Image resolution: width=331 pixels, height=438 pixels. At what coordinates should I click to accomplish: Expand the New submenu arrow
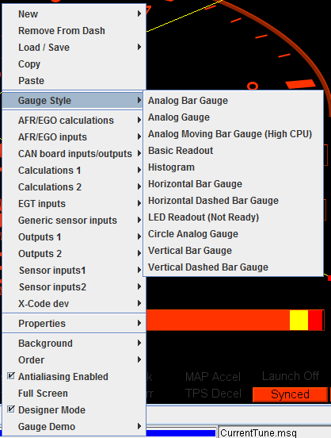coord(139,13)
